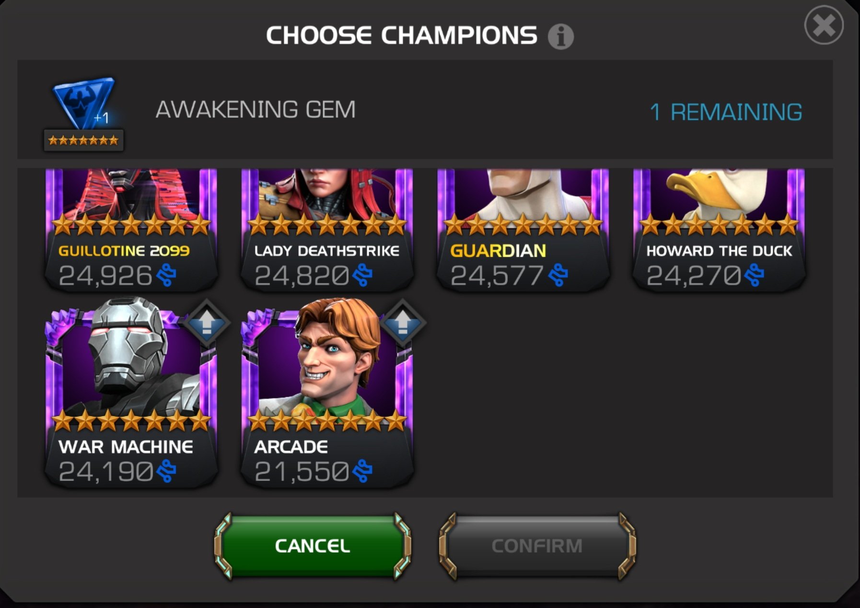Click the info icon beside Choose Champions
Screen dimensions: 860x608
(x=560, y=36)
